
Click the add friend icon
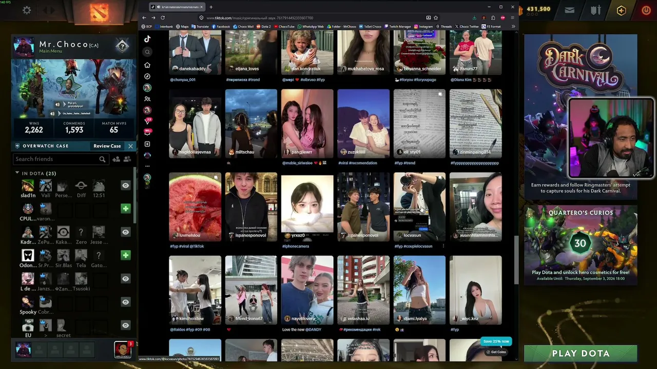point(116,159)
